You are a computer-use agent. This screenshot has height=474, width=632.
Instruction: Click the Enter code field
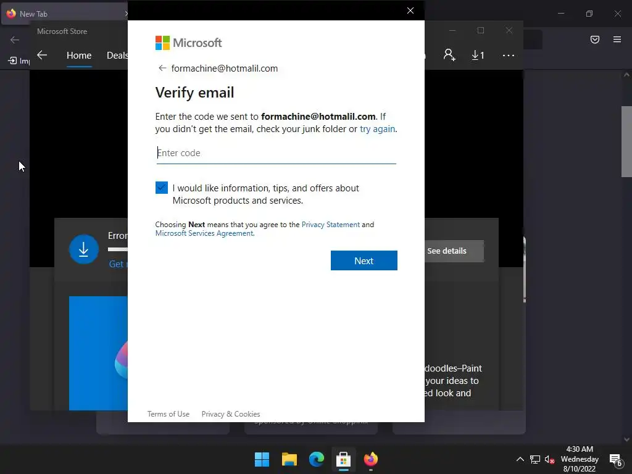[x=276, y=153]
